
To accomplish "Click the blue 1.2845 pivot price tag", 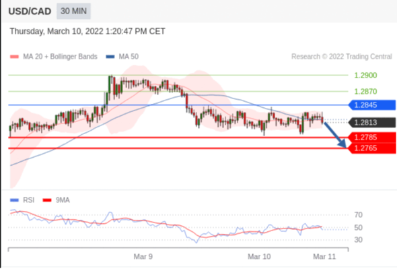I will (372, 105).
